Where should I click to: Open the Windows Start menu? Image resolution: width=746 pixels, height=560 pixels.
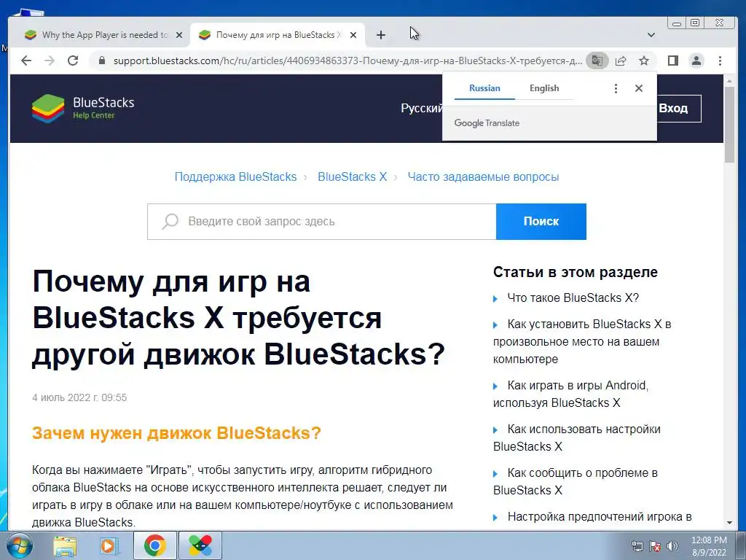pyautogui.click(x=19, y=545)
